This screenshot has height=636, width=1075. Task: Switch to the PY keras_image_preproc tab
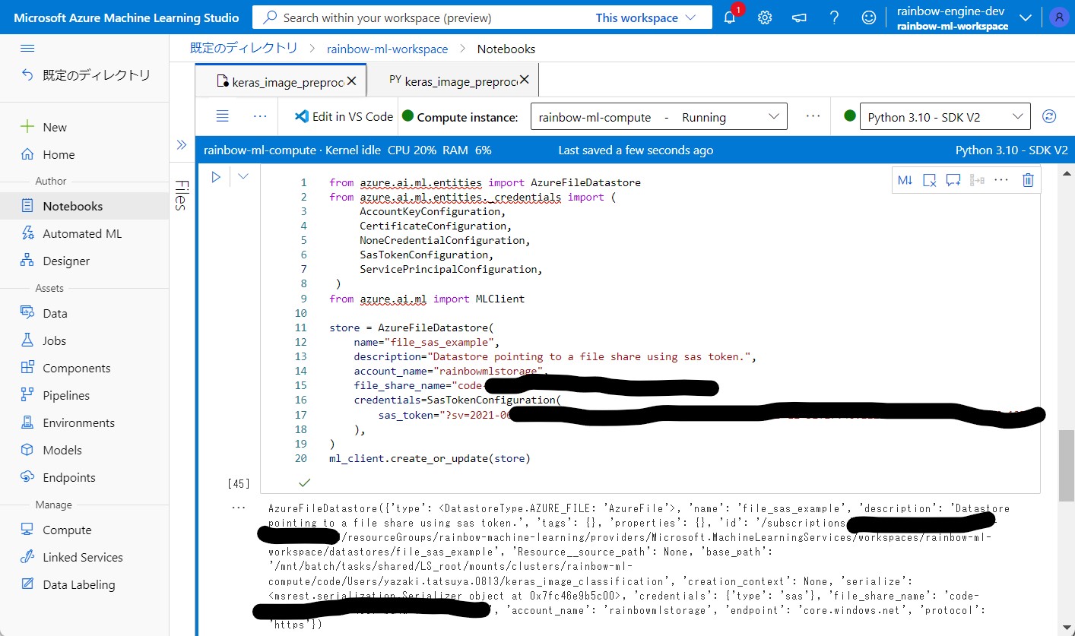pyautogui.click(x=452, y=81)
